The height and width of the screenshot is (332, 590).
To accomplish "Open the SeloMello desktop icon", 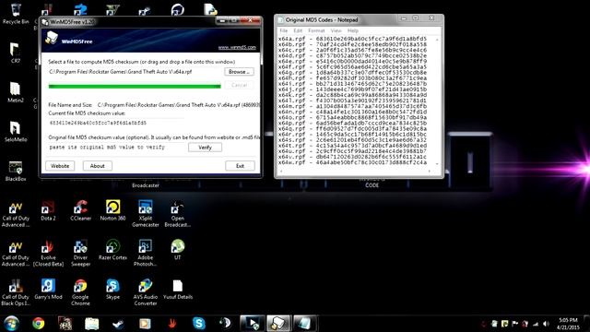I will pos(15,131).
